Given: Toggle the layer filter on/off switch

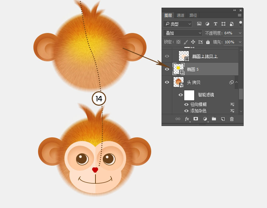Looking at the screenshot, I should tap(240, 24).
